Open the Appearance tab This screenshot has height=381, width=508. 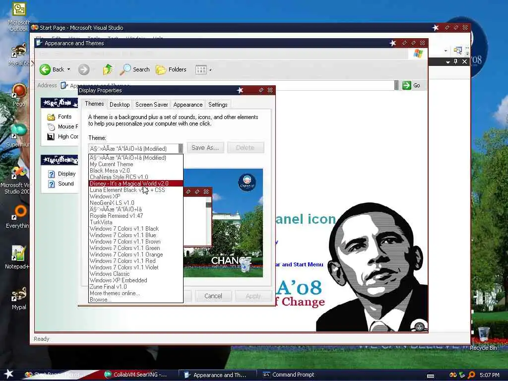coord(188,104)
